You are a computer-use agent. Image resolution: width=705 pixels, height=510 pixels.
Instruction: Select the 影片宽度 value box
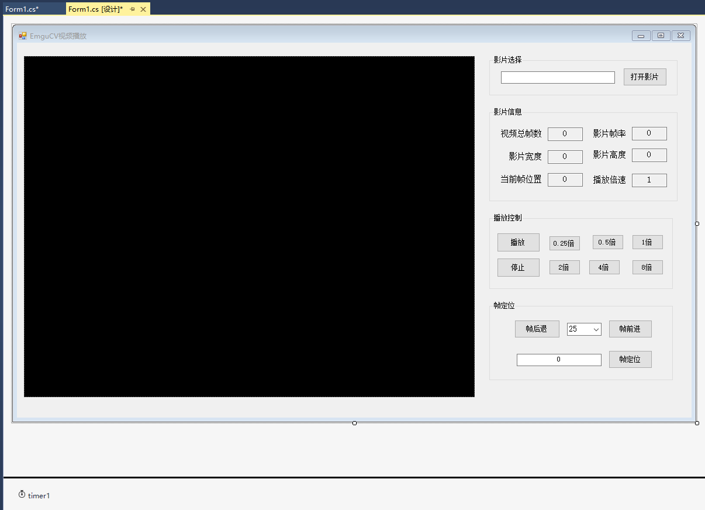click(565, 157)
